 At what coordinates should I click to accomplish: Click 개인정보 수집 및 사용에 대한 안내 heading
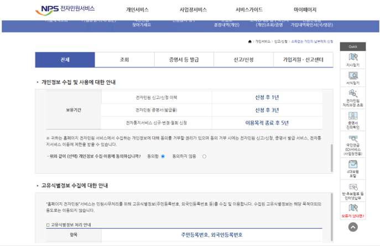click(x=79, y=82)
